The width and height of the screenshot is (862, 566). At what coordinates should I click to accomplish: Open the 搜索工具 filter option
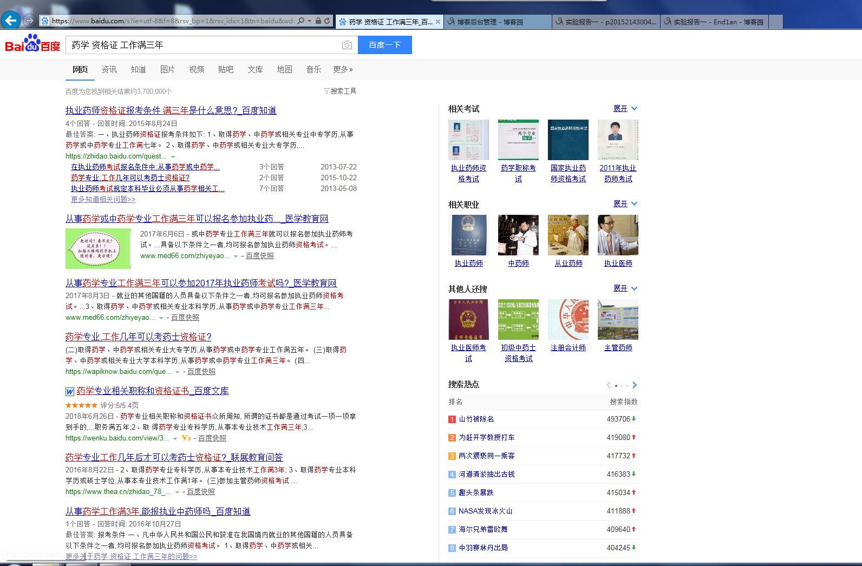[x=340, y=91]
